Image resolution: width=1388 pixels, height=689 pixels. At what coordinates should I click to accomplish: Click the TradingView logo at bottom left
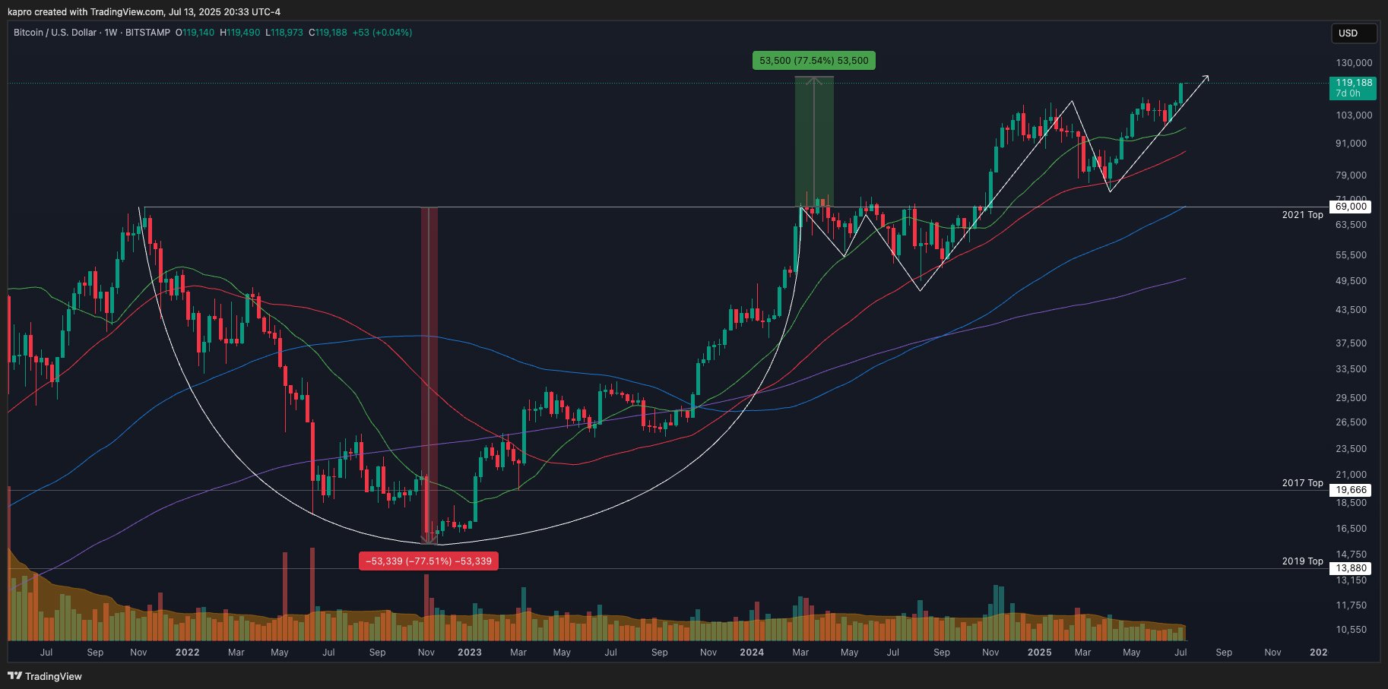pyautogui.click(x=45, y=676)
